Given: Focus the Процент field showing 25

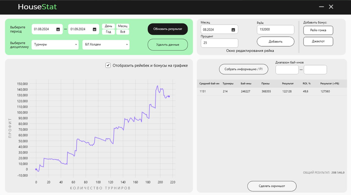Looking at the screenshot, I should 220,43.
